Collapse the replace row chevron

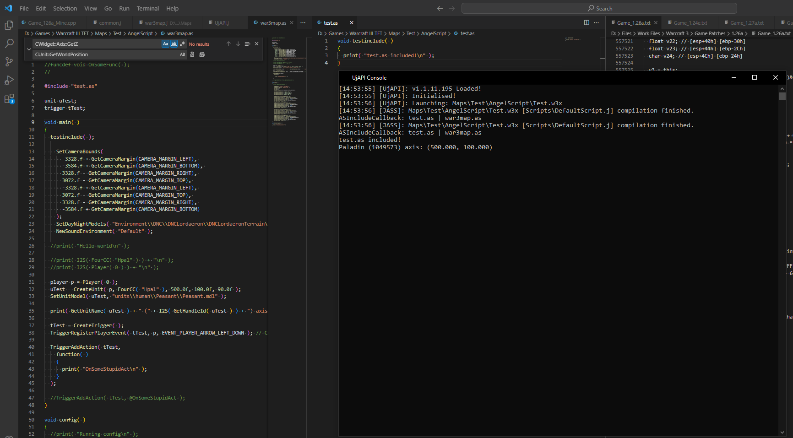point(29,49)
